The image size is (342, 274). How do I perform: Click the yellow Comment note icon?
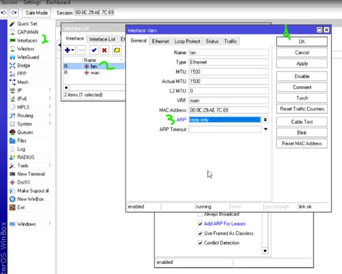(x=117, y=50)
